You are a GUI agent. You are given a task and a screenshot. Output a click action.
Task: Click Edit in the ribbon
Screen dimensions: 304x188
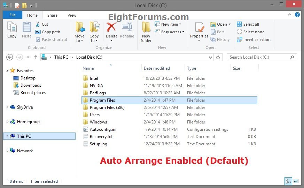point(217,32)
